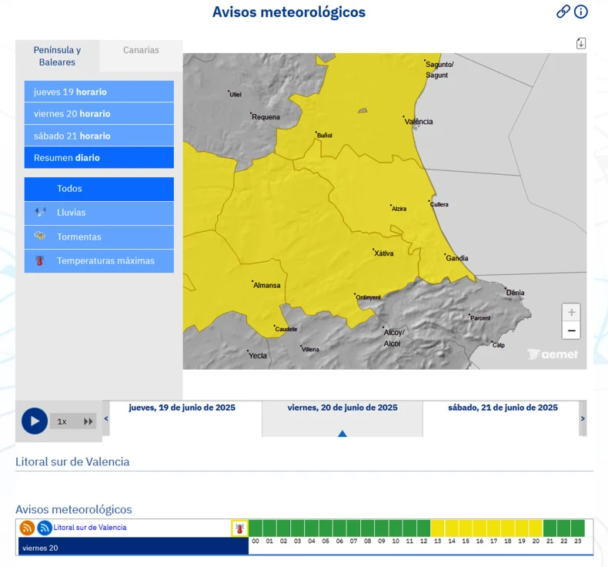Viewport: 608px width, 567px height.
Task: Click the green hour 00 cell
Action: coord(256,528)
